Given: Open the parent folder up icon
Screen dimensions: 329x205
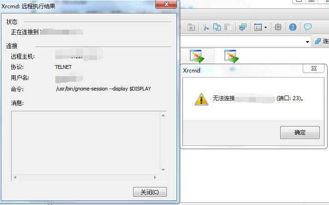Looking at the screenshot, I should [x=191, y=27].
